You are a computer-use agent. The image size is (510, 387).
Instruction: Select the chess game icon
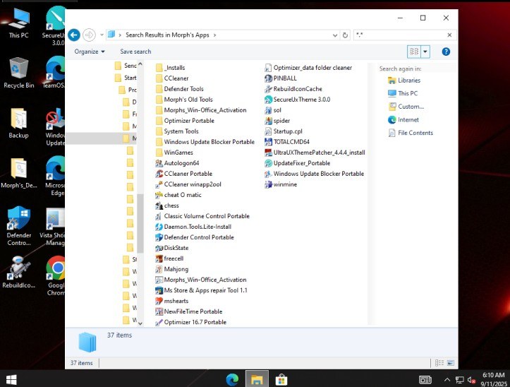point(159,206)
